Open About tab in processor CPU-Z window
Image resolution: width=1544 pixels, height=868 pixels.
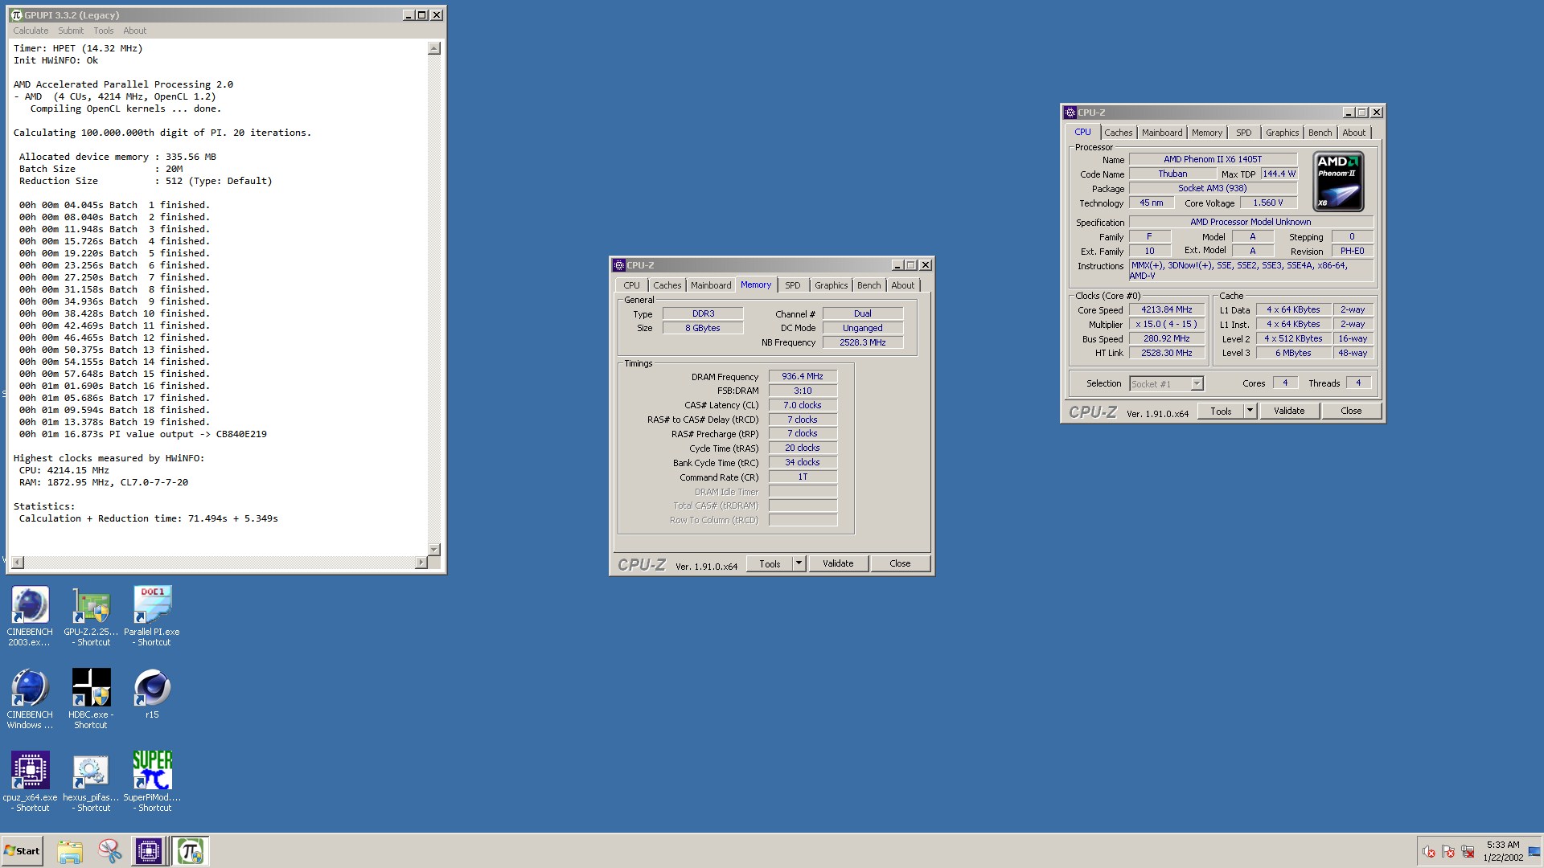tap(1354, 133)
